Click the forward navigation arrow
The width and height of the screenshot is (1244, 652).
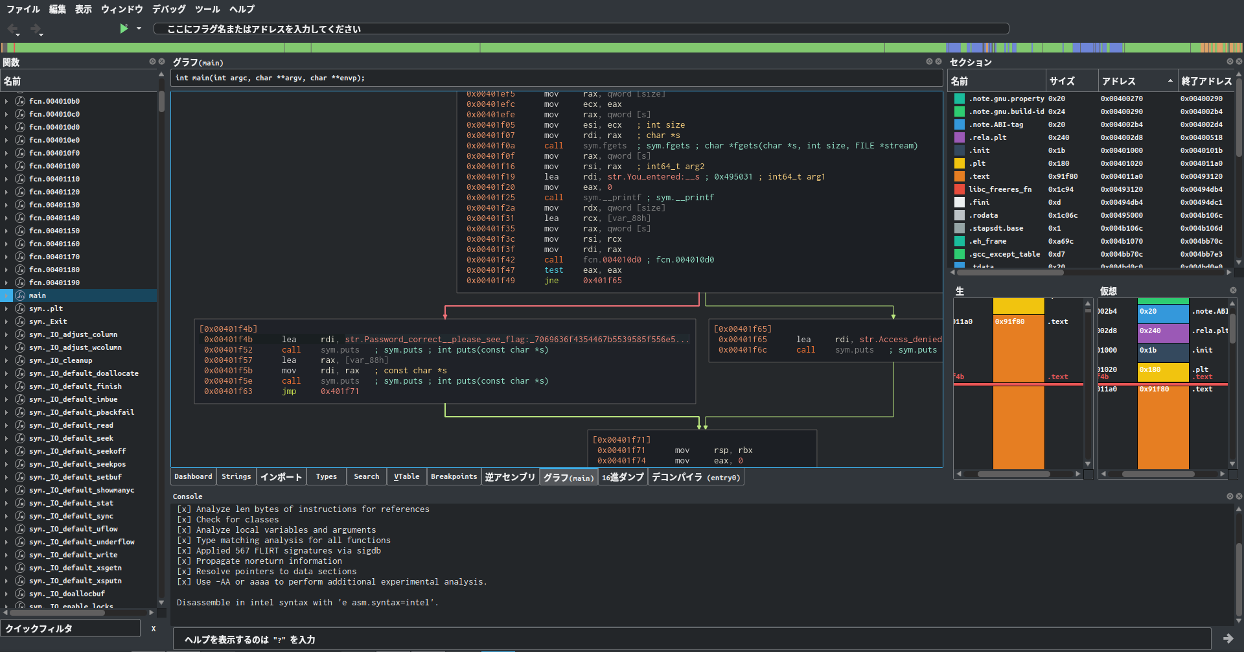pos(36,29)
